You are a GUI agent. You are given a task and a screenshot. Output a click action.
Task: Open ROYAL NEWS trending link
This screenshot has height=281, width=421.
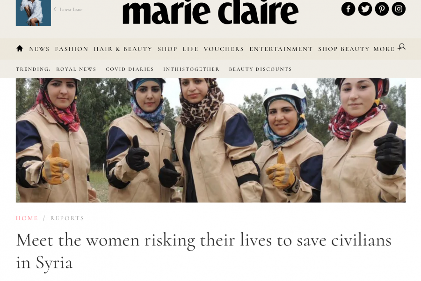pos(76,69)
